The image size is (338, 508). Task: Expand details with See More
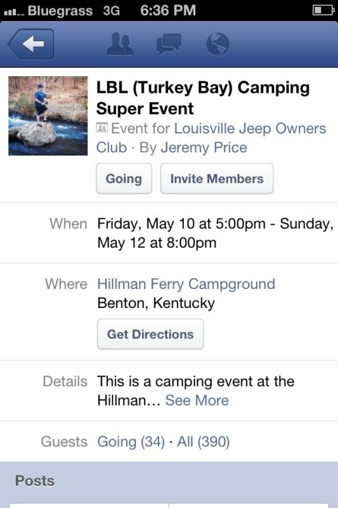pos(197,401)
